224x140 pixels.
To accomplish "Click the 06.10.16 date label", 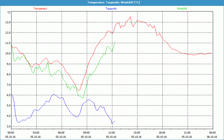I will pyautogui.click(x=212, y=137).
